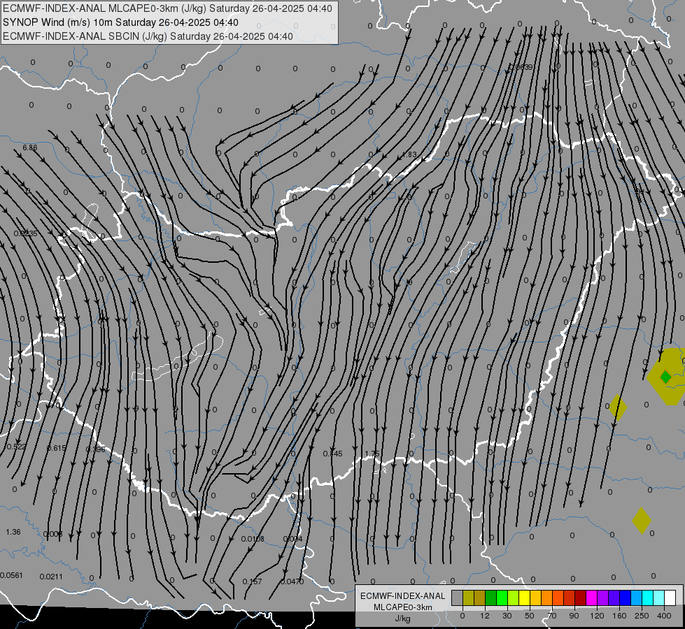Select the olive swatch in the legend
This screenshot has width=685, height=629.
coord(468,598)
